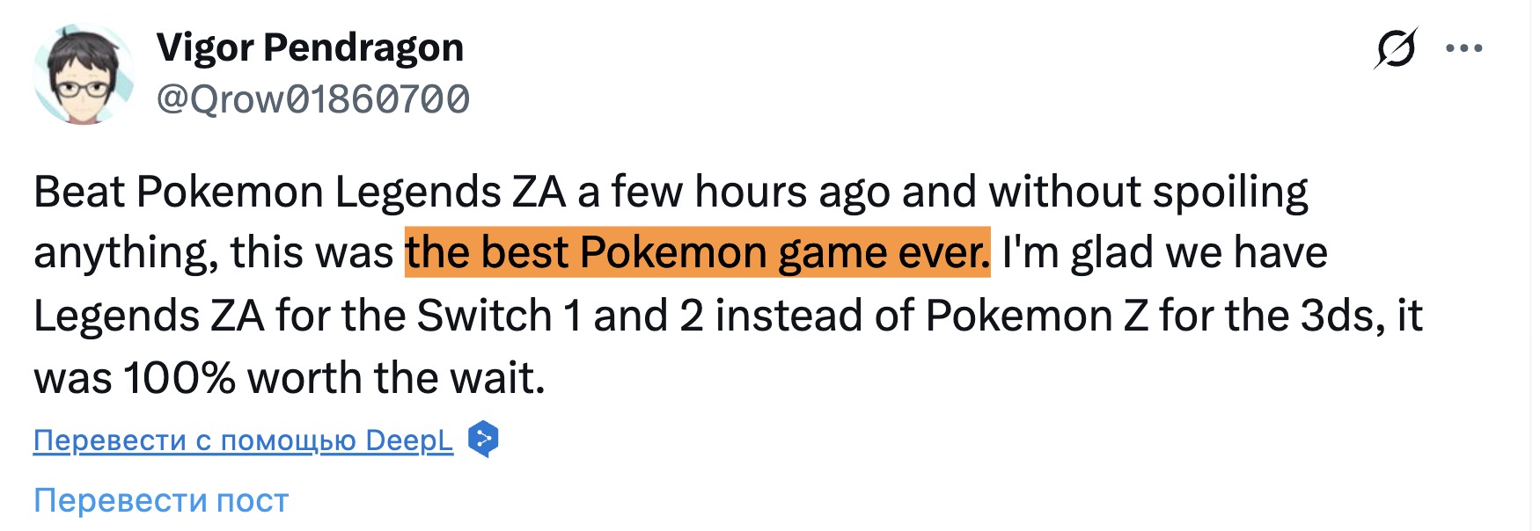1540x531 pixels.
Task: Click the orange highlighted phrase in the tweet
Action: click(x=697, y=253)
